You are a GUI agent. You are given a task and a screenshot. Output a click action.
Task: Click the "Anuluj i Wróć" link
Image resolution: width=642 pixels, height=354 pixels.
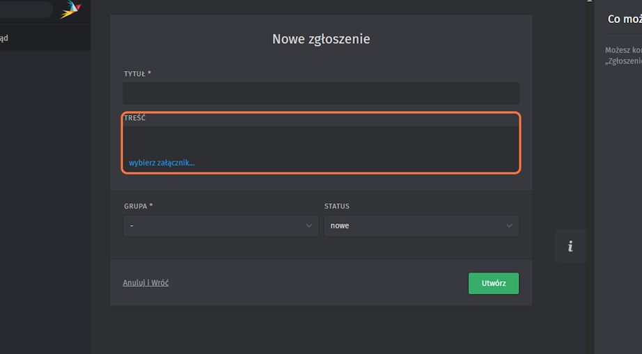(146, 283)
